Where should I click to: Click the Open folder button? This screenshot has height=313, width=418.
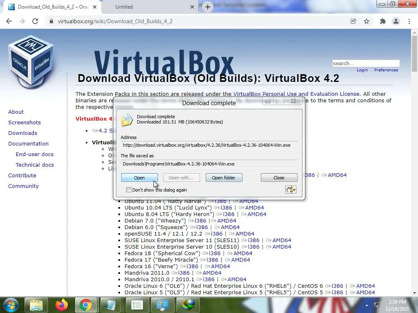coord(224,178)
